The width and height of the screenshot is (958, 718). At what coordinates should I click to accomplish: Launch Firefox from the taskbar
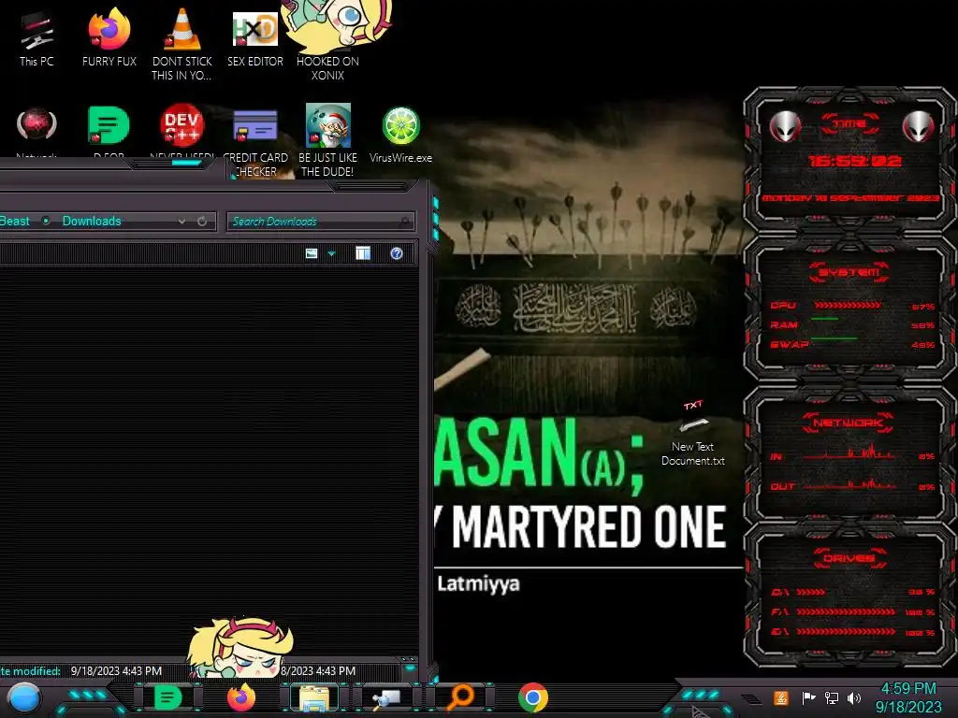[x=240, y=697]
